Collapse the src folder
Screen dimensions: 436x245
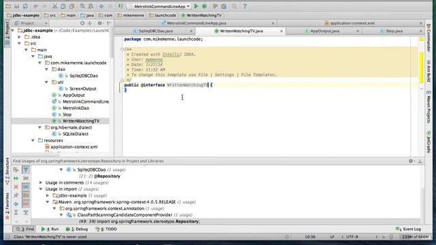click(19, 44)
